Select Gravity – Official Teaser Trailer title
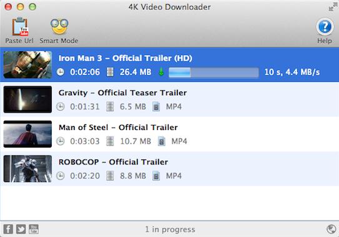The height and width of the screenshot is (237, 339). coord(122,93)
